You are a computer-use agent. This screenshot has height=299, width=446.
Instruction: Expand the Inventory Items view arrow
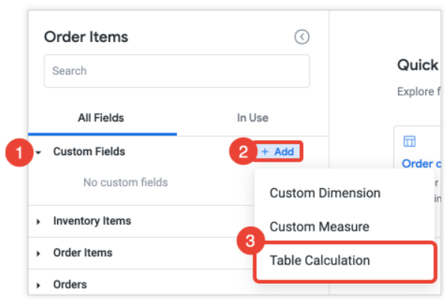[38, 222]
